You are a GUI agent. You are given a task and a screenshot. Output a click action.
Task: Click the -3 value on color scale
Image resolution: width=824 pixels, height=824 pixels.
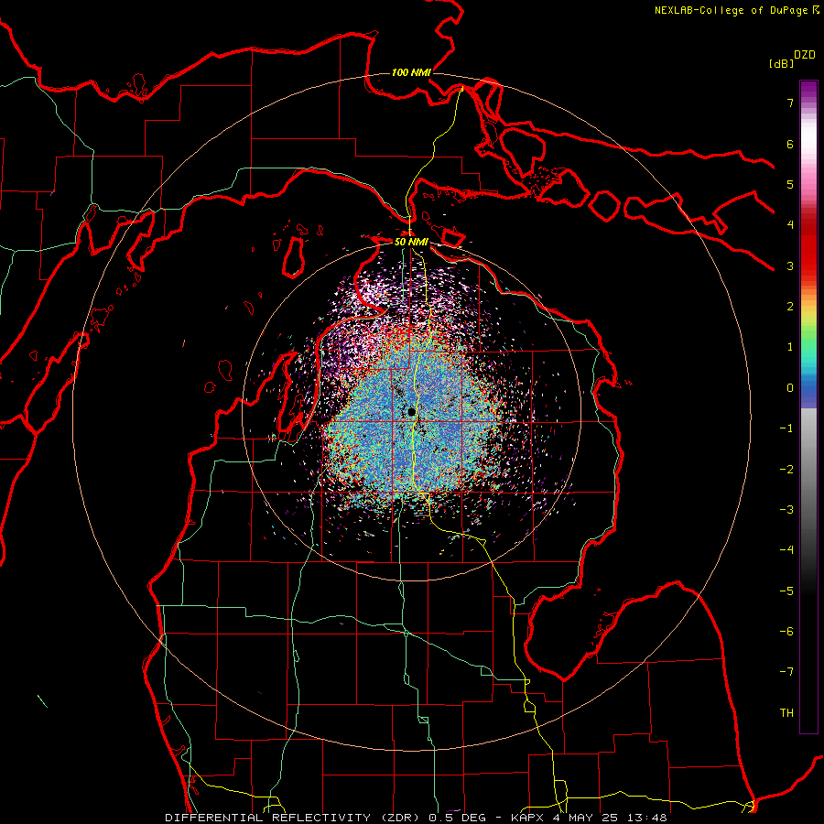786,510
